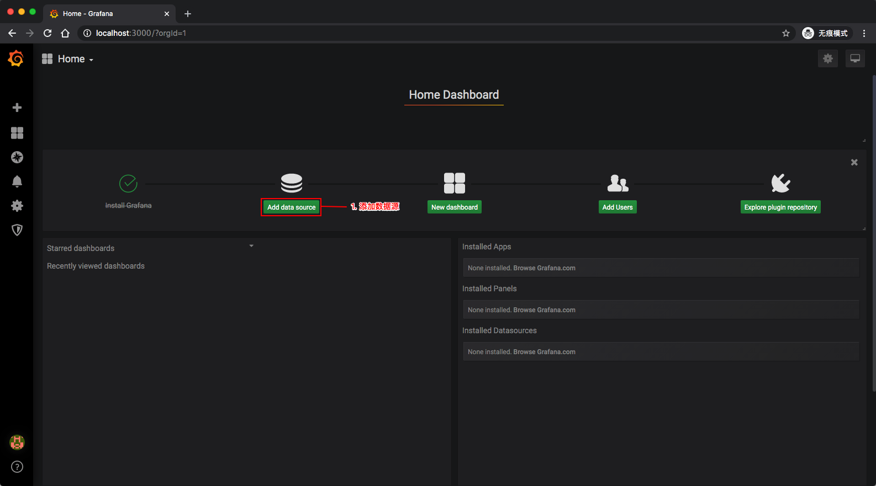Go back in browser history

[12, 33]
